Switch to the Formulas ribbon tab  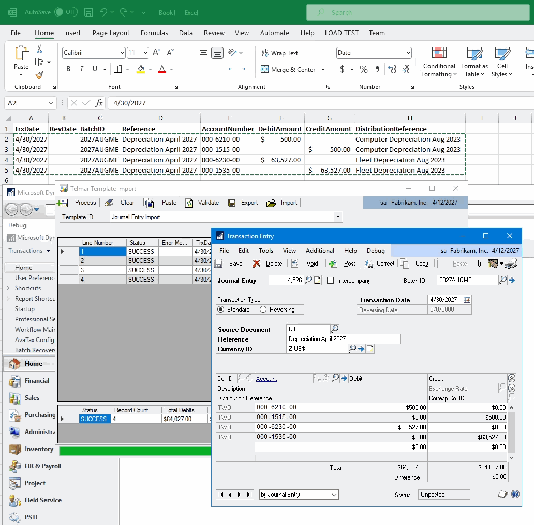pyautogui.click(x=154, y=33)
